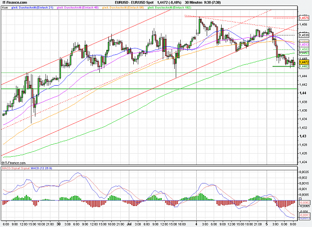Click the 0,0025 MACD axis label
Screen dimensions: 312x227
pyautogui.click(x=304, y=172)
